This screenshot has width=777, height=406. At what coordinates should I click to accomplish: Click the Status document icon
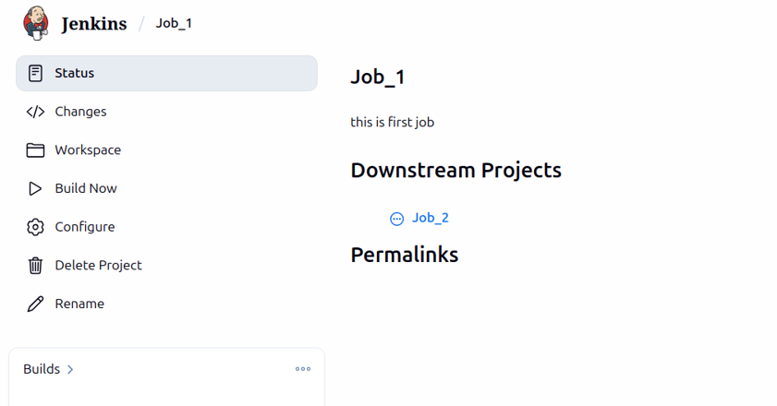[x=35, y=73]
